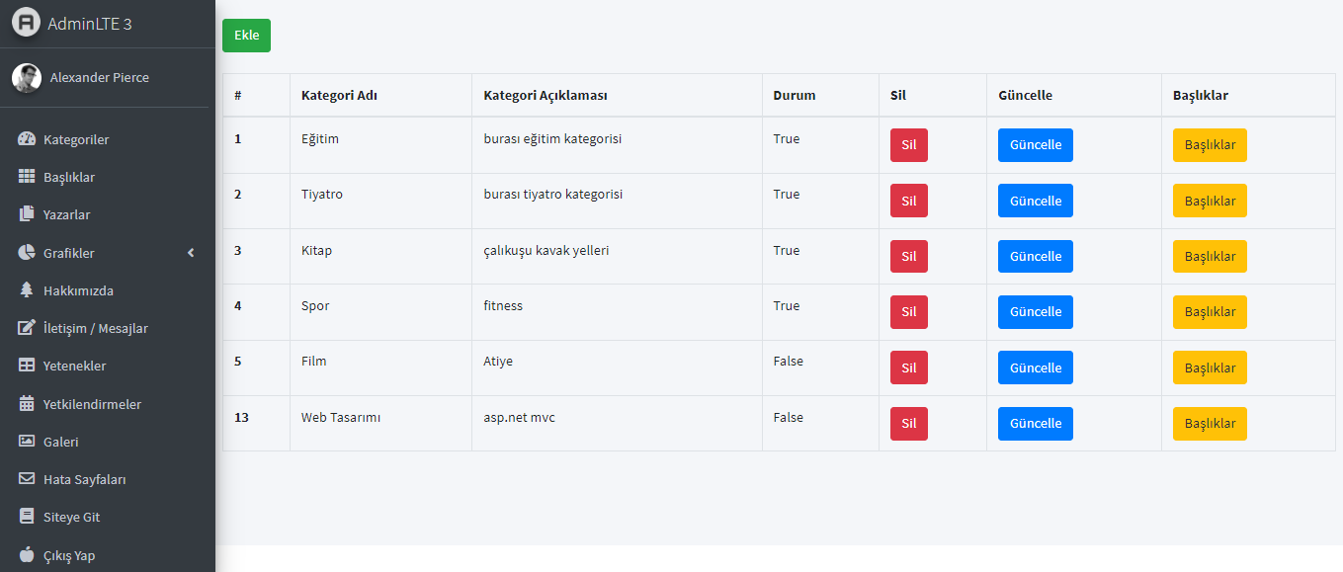Click the Hata Sayfaları envelope icon
Image resolution: width=1343 pixels, height=572 pixels.
point(27,479)
